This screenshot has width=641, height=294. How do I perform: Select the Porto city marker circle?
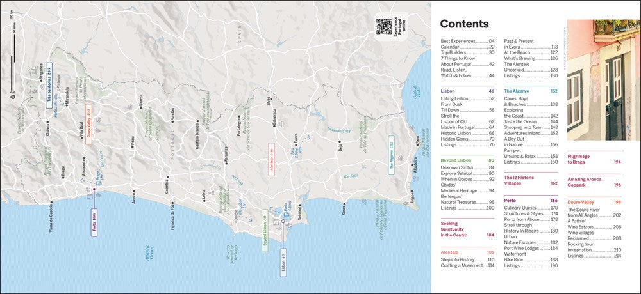coord(94,189)
